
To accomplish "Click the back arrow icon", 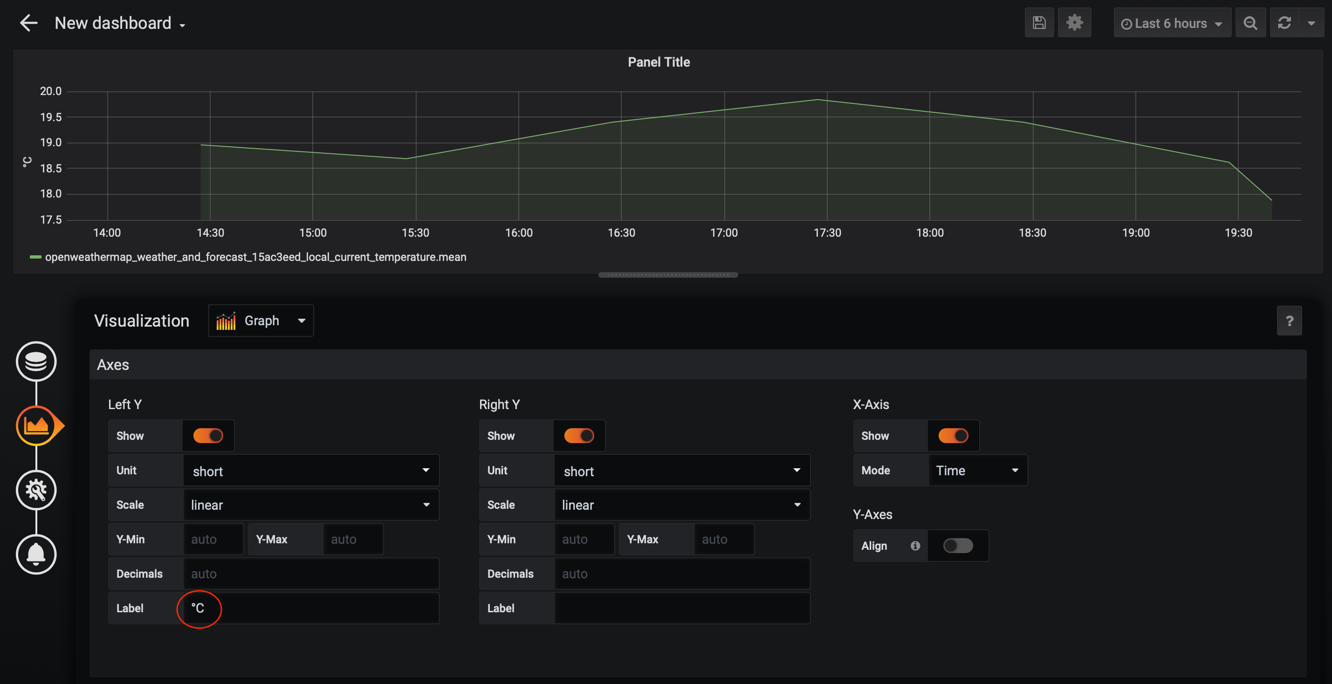I will click(x=28, y=23).
